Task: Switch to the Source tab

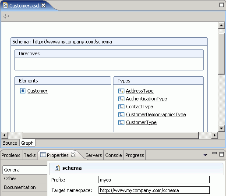Action: pyautogui.click(x=10, y=143)
